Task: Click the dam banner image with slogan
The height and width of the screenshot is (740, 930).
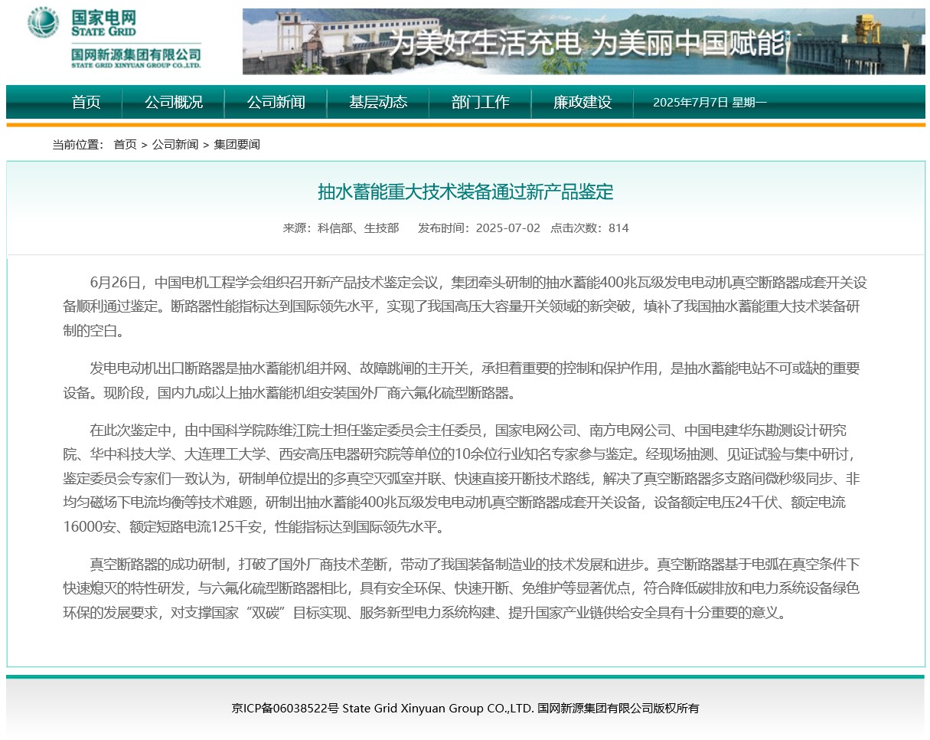Action: [583, 42]
